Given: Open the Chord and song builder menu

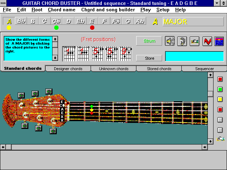Looking at the screenshot, I should point(108,10).
